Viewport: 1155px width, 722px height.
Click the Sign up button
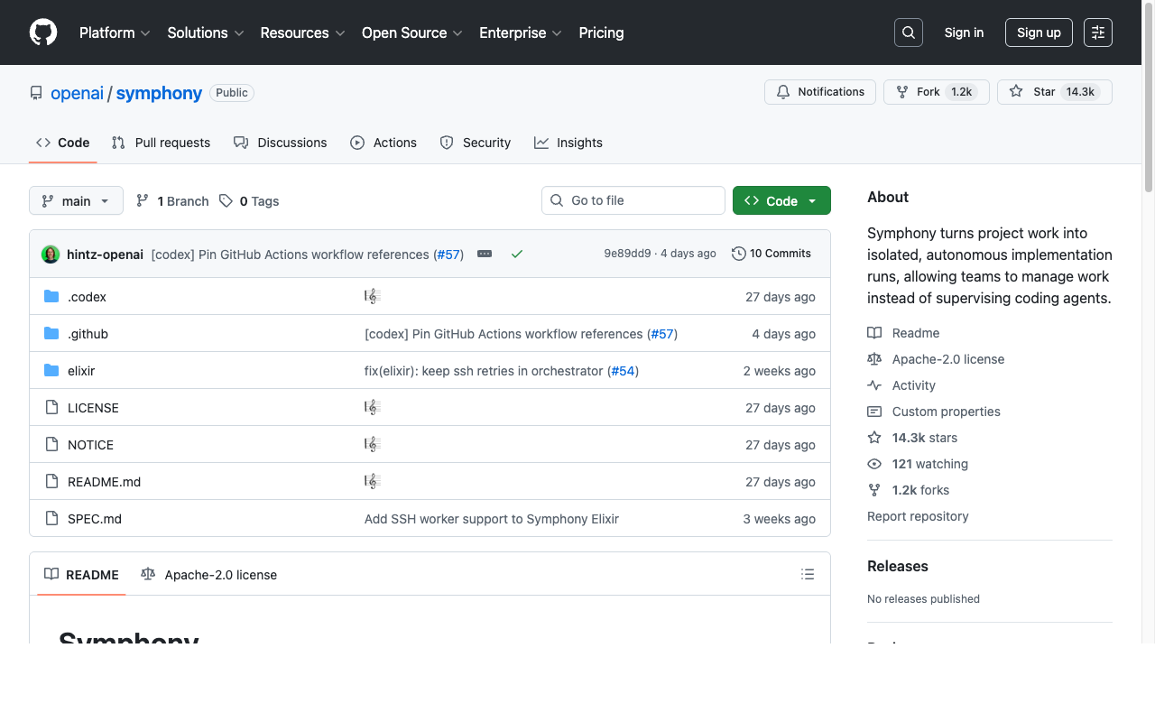tap(1039, 32)
